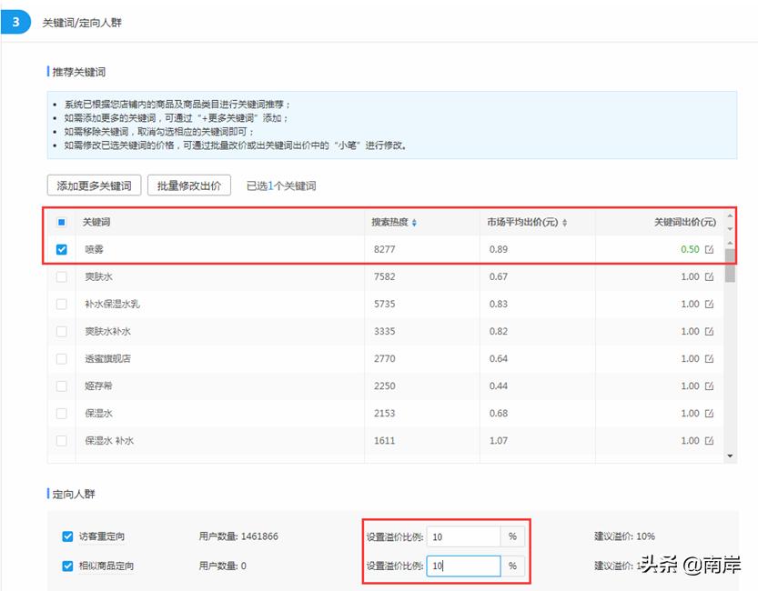Click market average bid 0.89
758x591 pixels.
click(x=499, y=250)
